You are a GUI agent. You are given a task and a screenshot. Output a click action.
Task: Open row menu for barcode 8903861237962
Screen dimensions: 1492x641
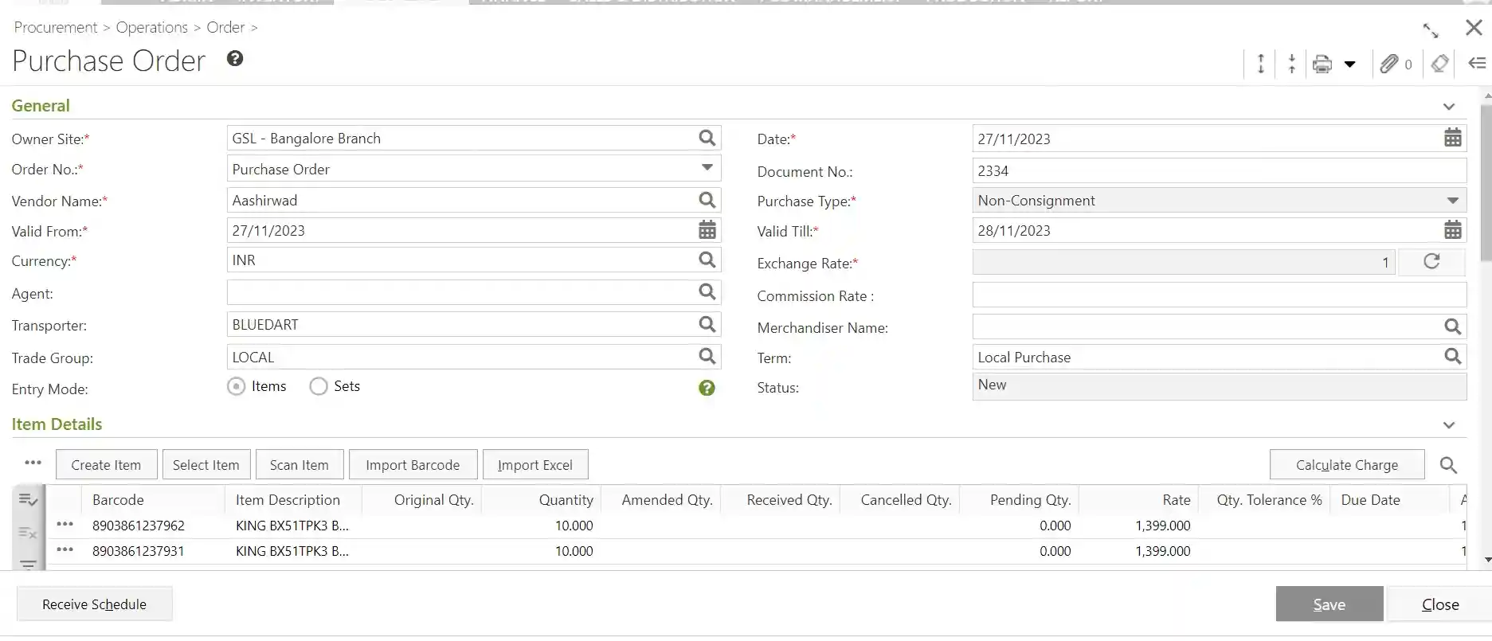click(65, 524)
